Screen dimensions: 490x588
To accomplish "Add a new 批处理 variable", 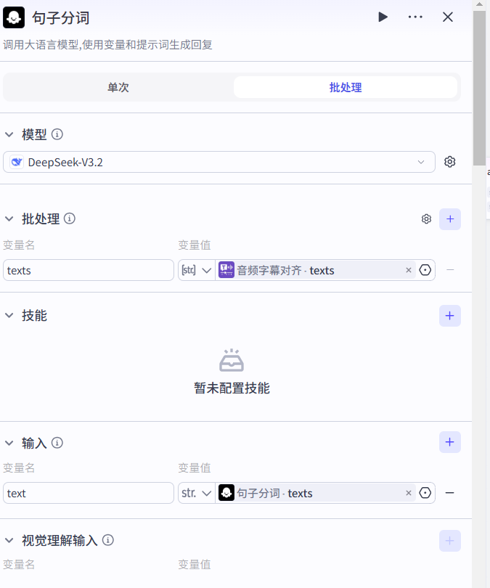I will (x=450, y=219).
